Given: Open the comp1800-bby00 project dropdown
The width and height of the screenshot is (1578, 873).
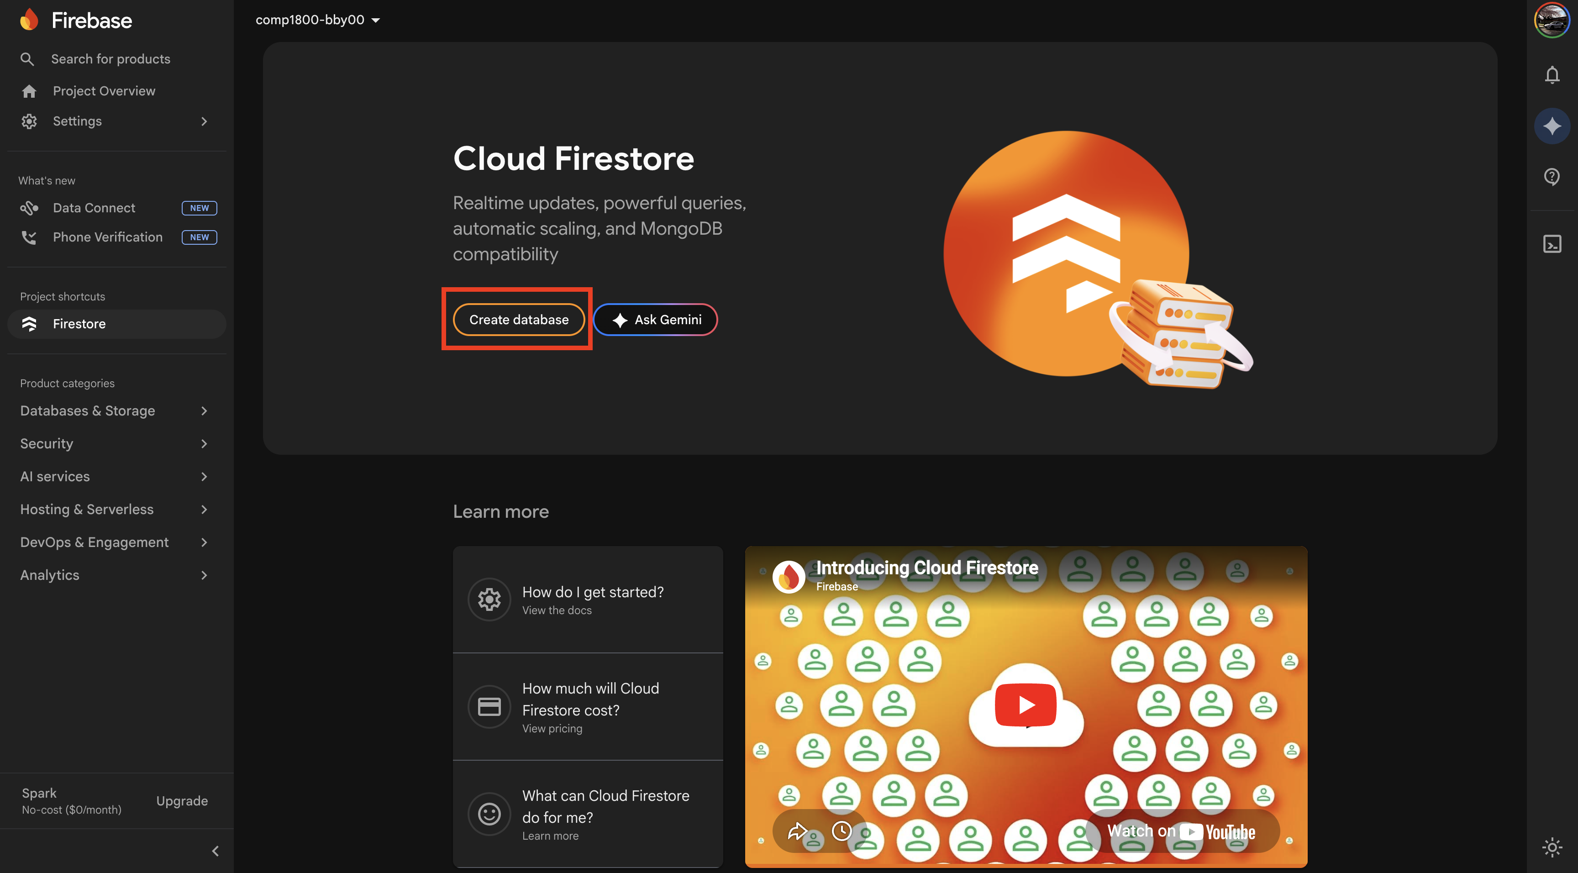Looking at the screenshot, I should pos(318,19).
